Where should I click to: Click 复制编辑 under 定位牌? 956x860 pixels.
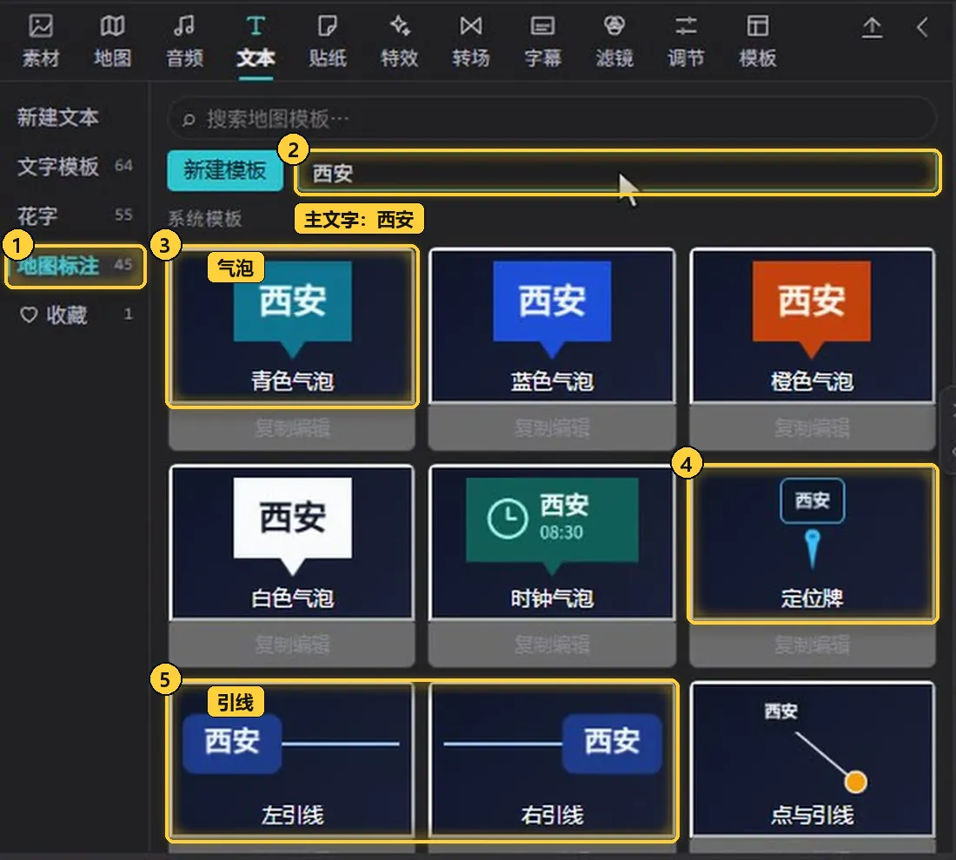[812, 645]
